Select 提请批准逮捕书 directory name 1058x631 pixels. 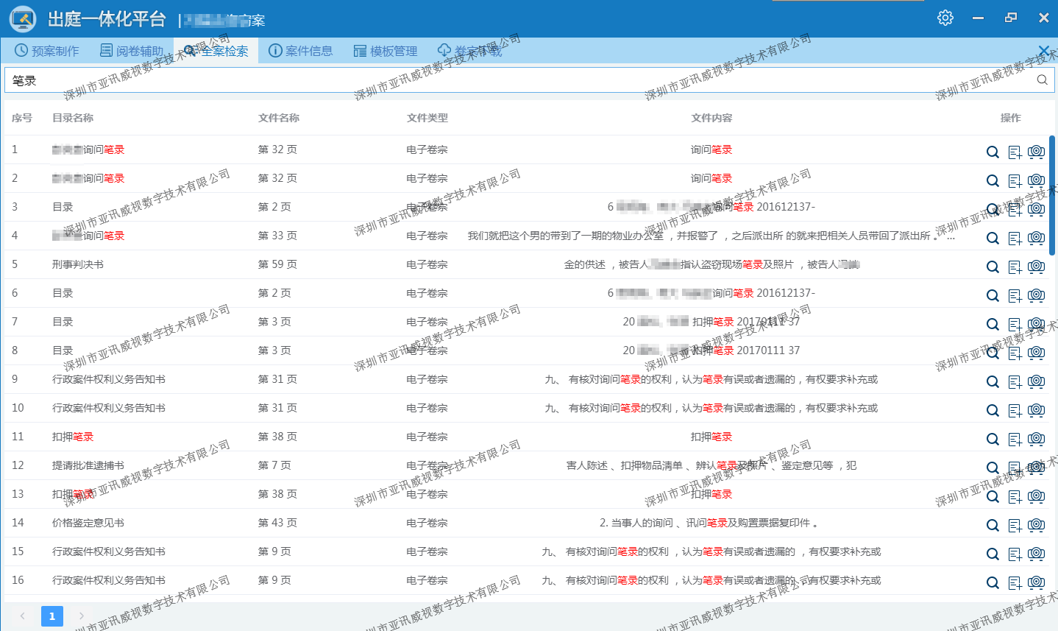point(88,465)
